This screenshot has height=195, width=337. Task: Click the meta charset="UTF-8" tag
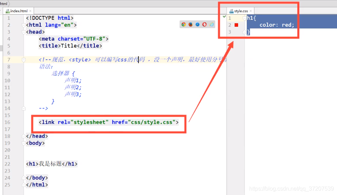coord(74,39)
